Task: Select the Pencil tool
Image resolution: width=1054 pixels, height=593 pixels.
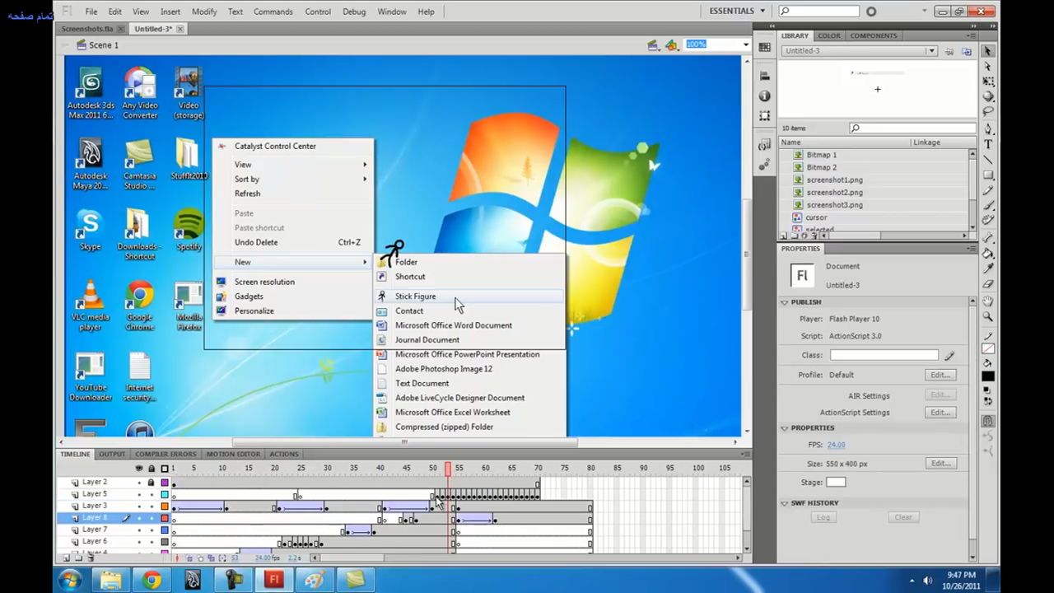Action: pos(988,189)
